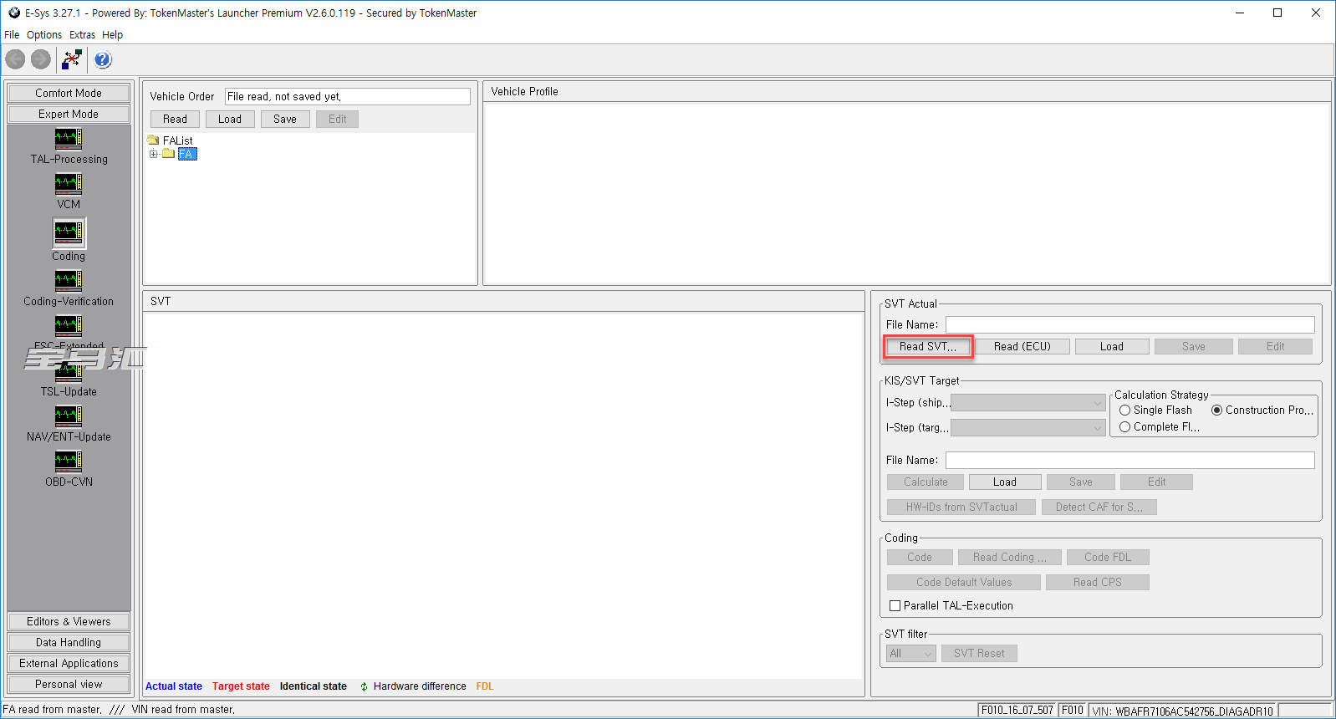Open the I-Step (target) dropdown

pos(1028,428)
